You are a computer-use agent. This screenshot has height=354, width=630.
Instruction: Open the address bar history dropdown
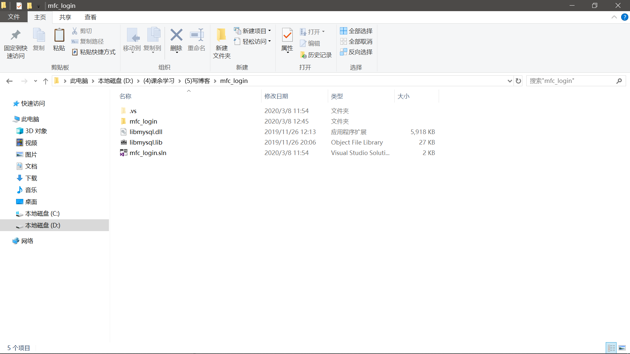[510, 81]
